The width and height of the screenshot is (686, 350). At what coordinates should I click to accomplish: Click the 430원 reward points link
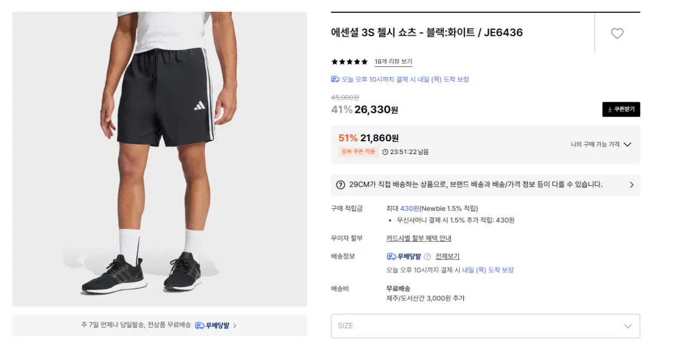pos(408,208)
